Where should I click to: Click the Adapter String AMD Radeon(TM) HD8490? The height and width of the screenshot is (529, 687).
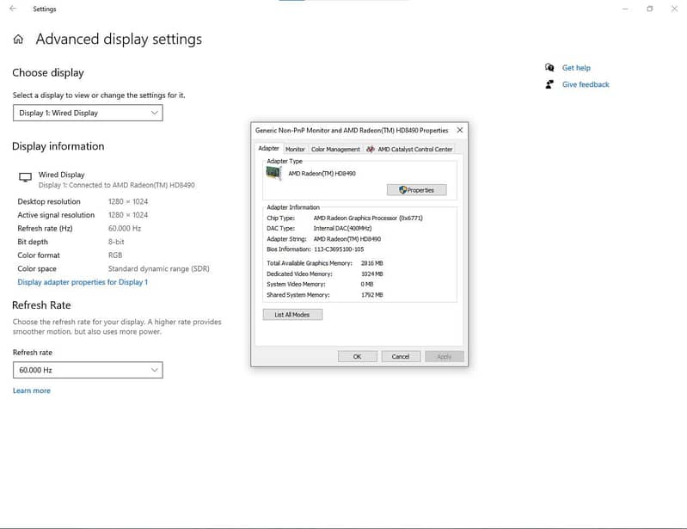347,239
